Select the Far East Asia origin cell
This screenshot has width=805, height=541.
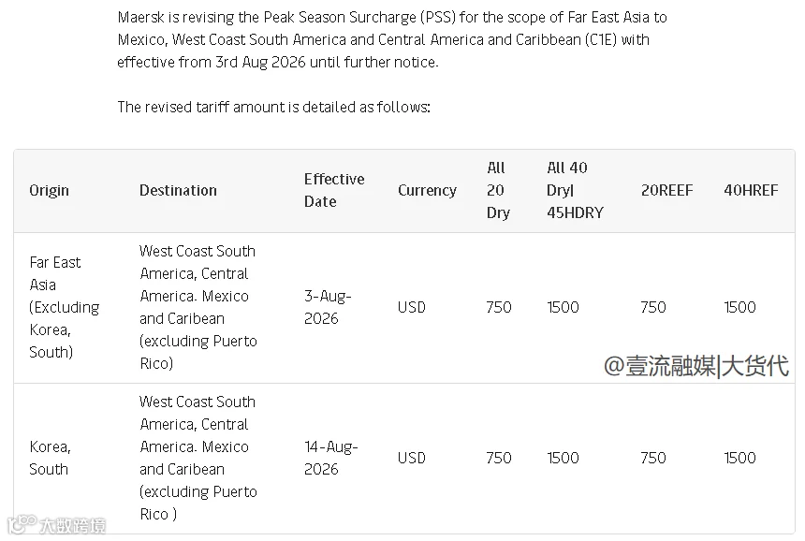click(x=65, y=307)
